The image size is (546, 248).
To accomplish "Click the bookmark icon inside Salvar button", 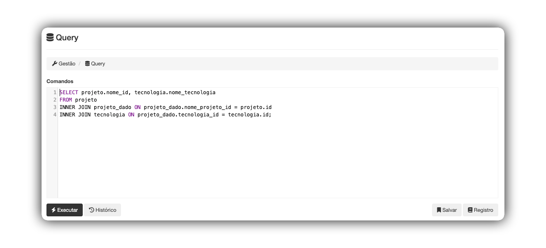I will click(439, 210).
